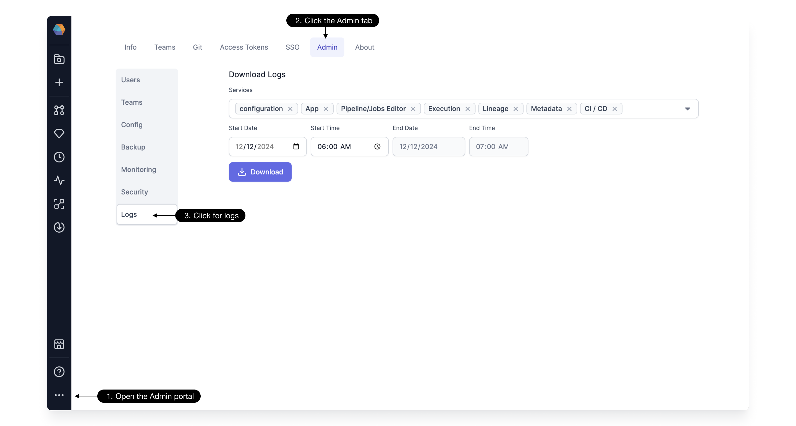Switch to the About tab
796x426 pixels.
[365, 47]
